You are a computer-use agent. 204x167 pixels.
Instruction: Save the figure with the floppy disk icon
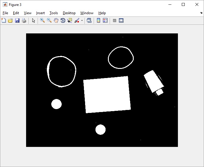coord(17,20)
